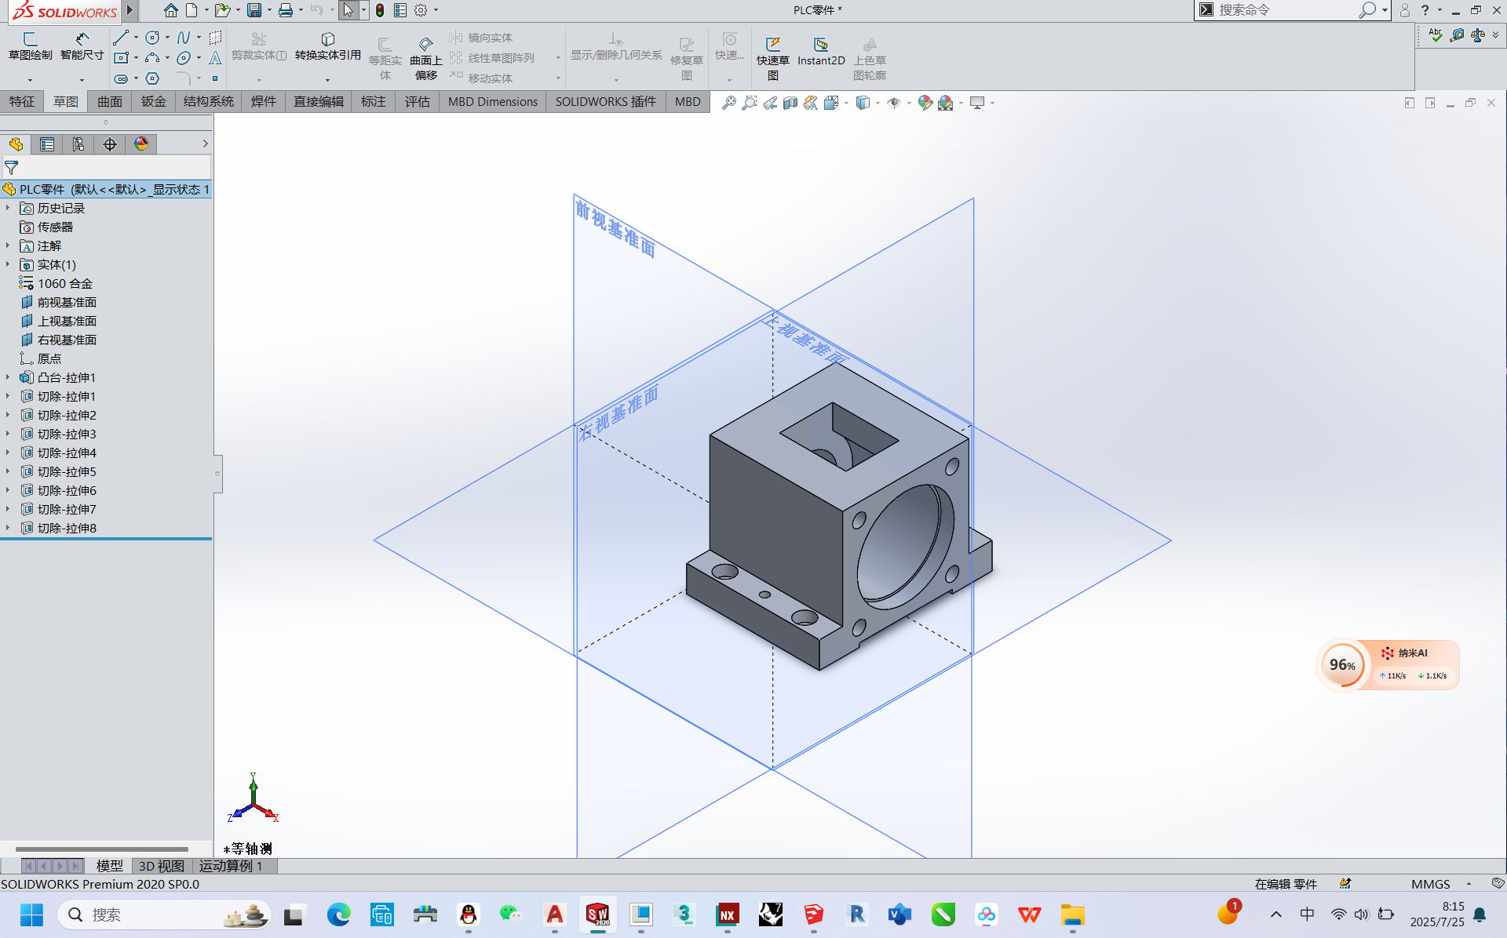Click the Edit Appearance colored-ball icon
1507x938 pixels.
[x=925, y=102]
